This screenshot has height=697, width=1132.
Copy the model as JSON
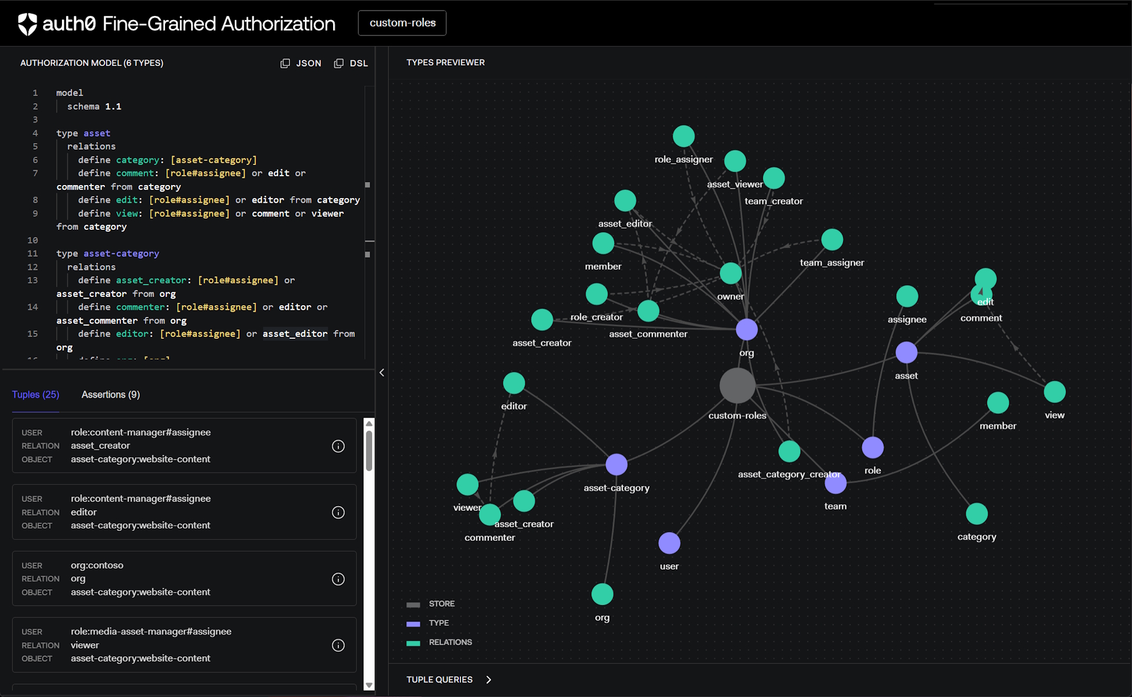[301, 63]
